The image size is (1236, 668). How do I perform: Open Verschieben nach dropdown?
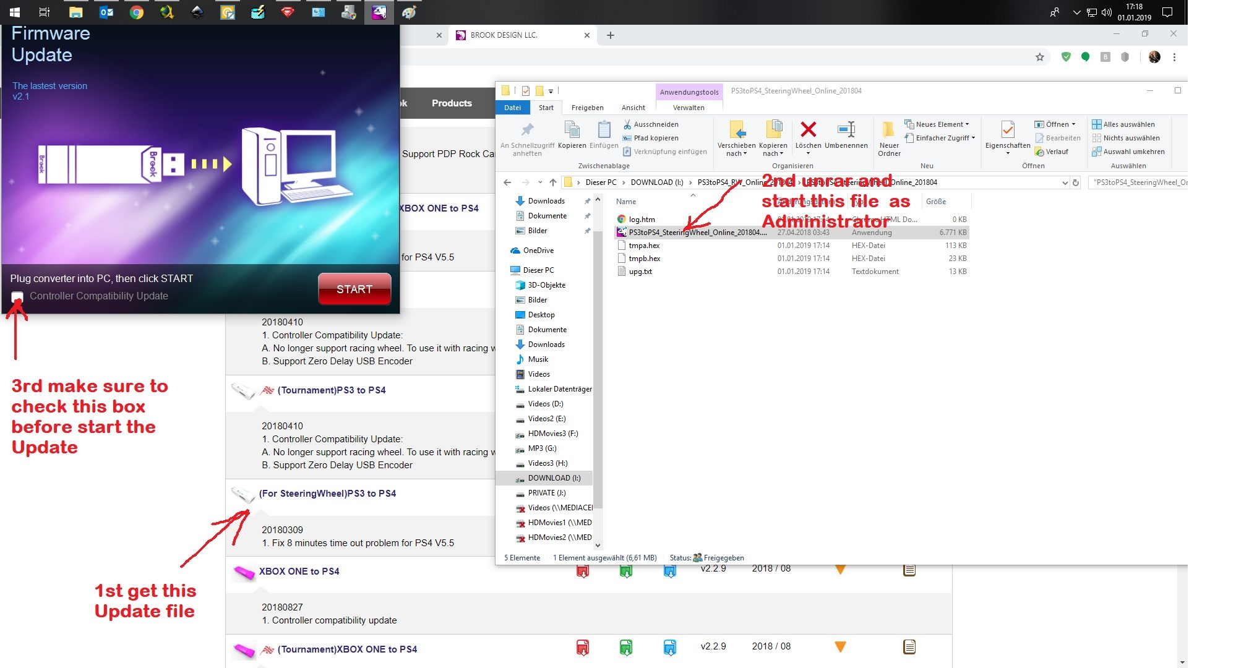tap(736, 139)
